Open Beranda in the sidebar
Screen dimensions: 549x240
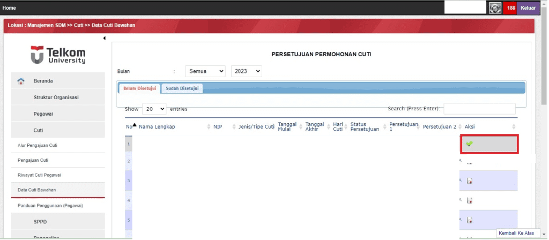click(x=58, y=81)
